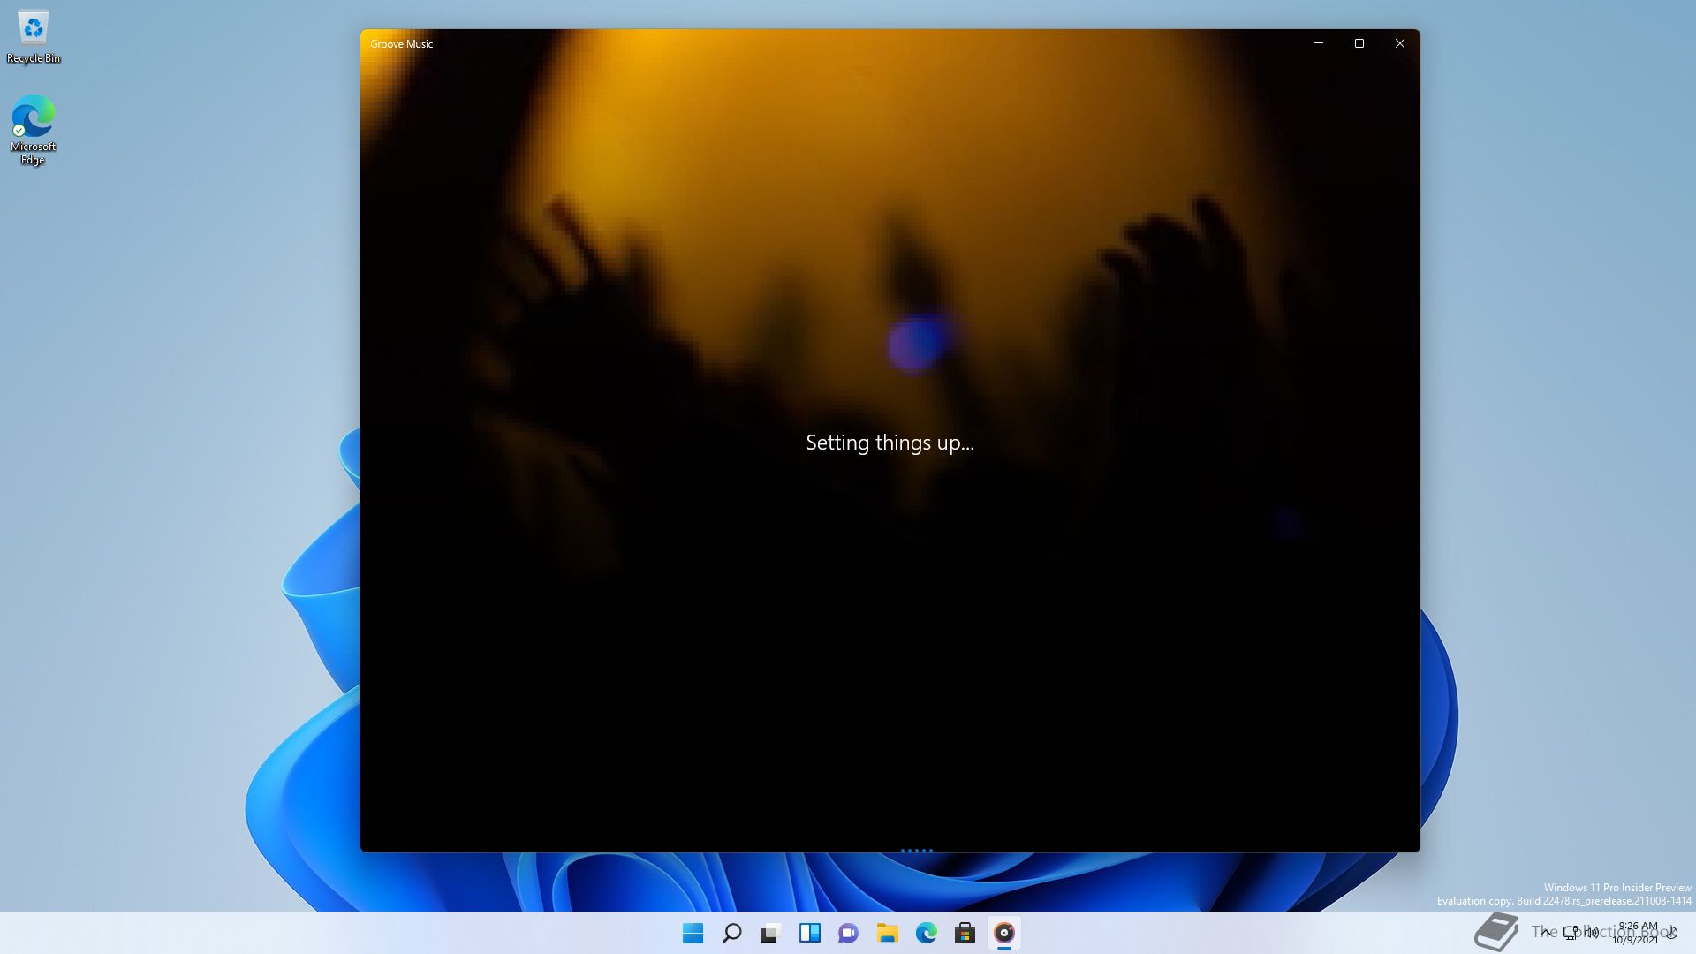Open the Recycle Bin desktop icon
The image size is (1696, 954).
coord(34,37)
